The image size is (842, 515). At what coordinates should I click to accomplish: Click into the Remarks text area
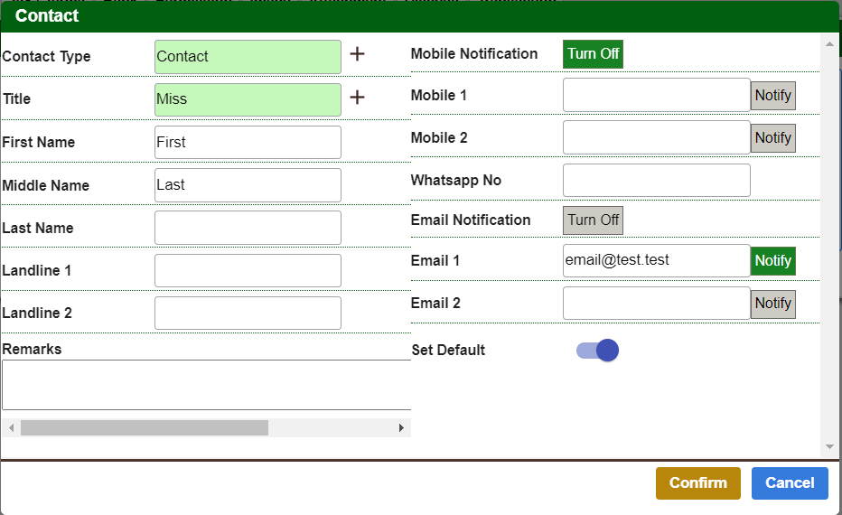[x=206, y=385]
